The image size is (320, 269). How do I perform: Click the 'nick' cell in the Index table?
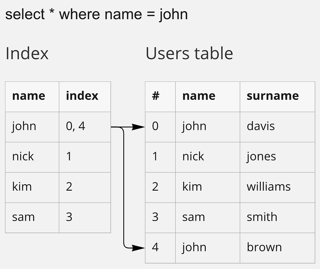[32, 157]
